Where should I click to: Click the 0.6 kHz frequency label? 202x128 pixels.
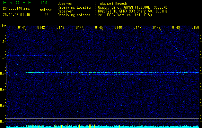[3, 122]
